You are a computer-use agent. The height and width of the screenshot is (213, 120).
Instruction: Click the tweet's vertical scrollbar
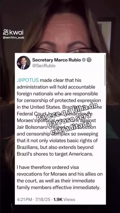click(x=105, y=70)
